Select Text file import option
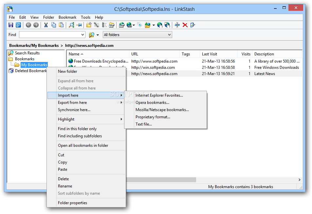 point(166,124)
